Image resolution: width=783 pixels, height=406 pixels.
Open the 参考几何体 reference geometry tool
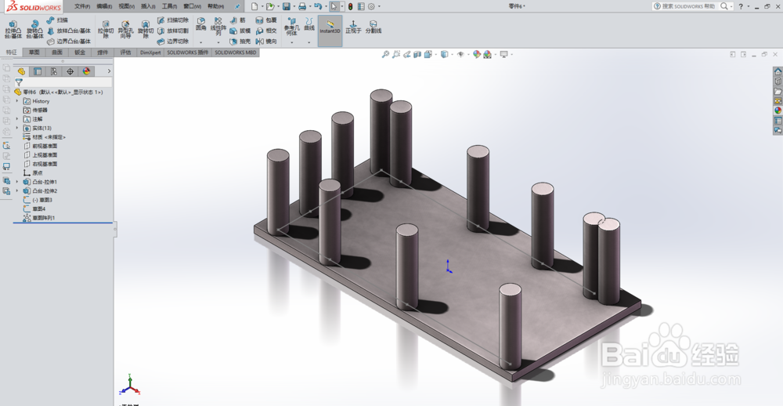pos(291,26)
